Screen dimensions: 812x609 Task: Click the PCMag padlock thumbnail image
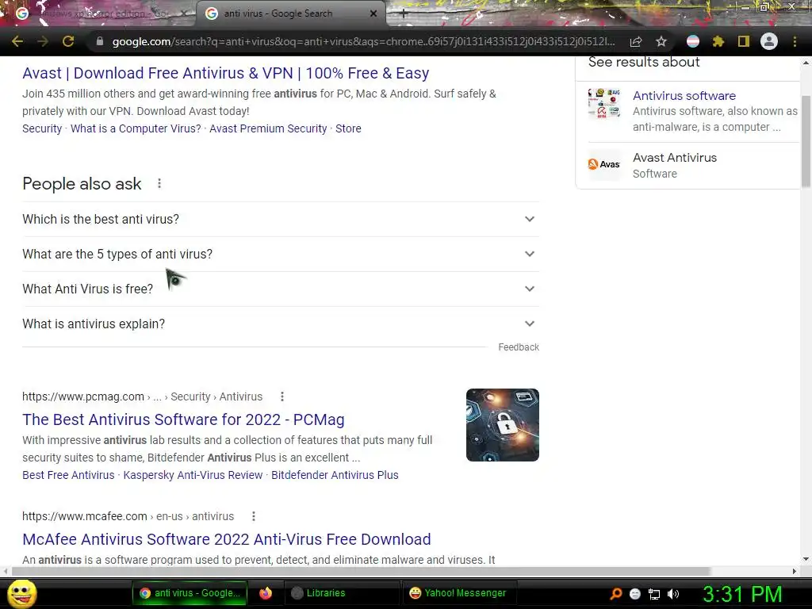click(502, 425)
